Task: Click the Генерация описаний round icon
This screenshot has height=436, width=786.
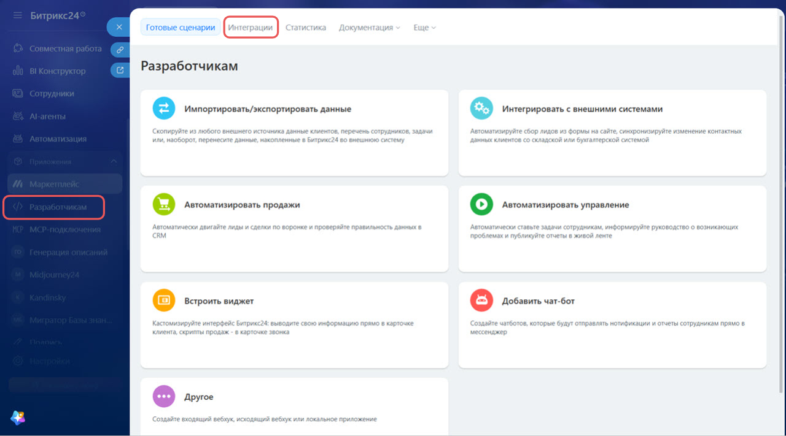Action: 18,252
